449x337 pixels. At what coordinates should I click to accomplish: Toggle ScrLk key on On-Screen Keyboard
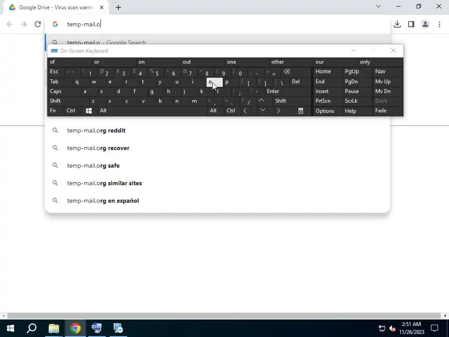(x=357, y=101)
